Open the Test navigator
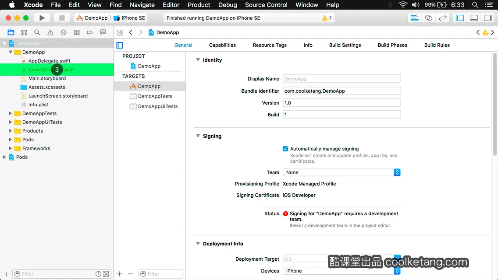 [64, 32]
